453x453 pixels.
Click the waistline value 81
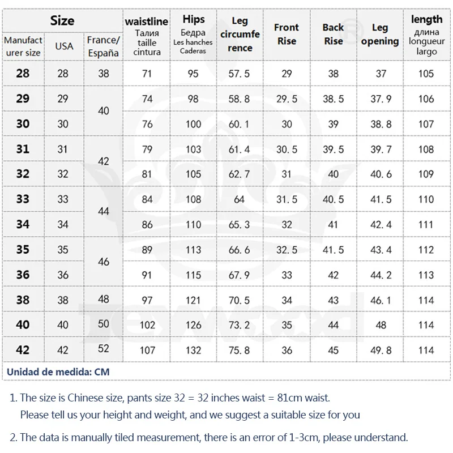pos(147,174)
